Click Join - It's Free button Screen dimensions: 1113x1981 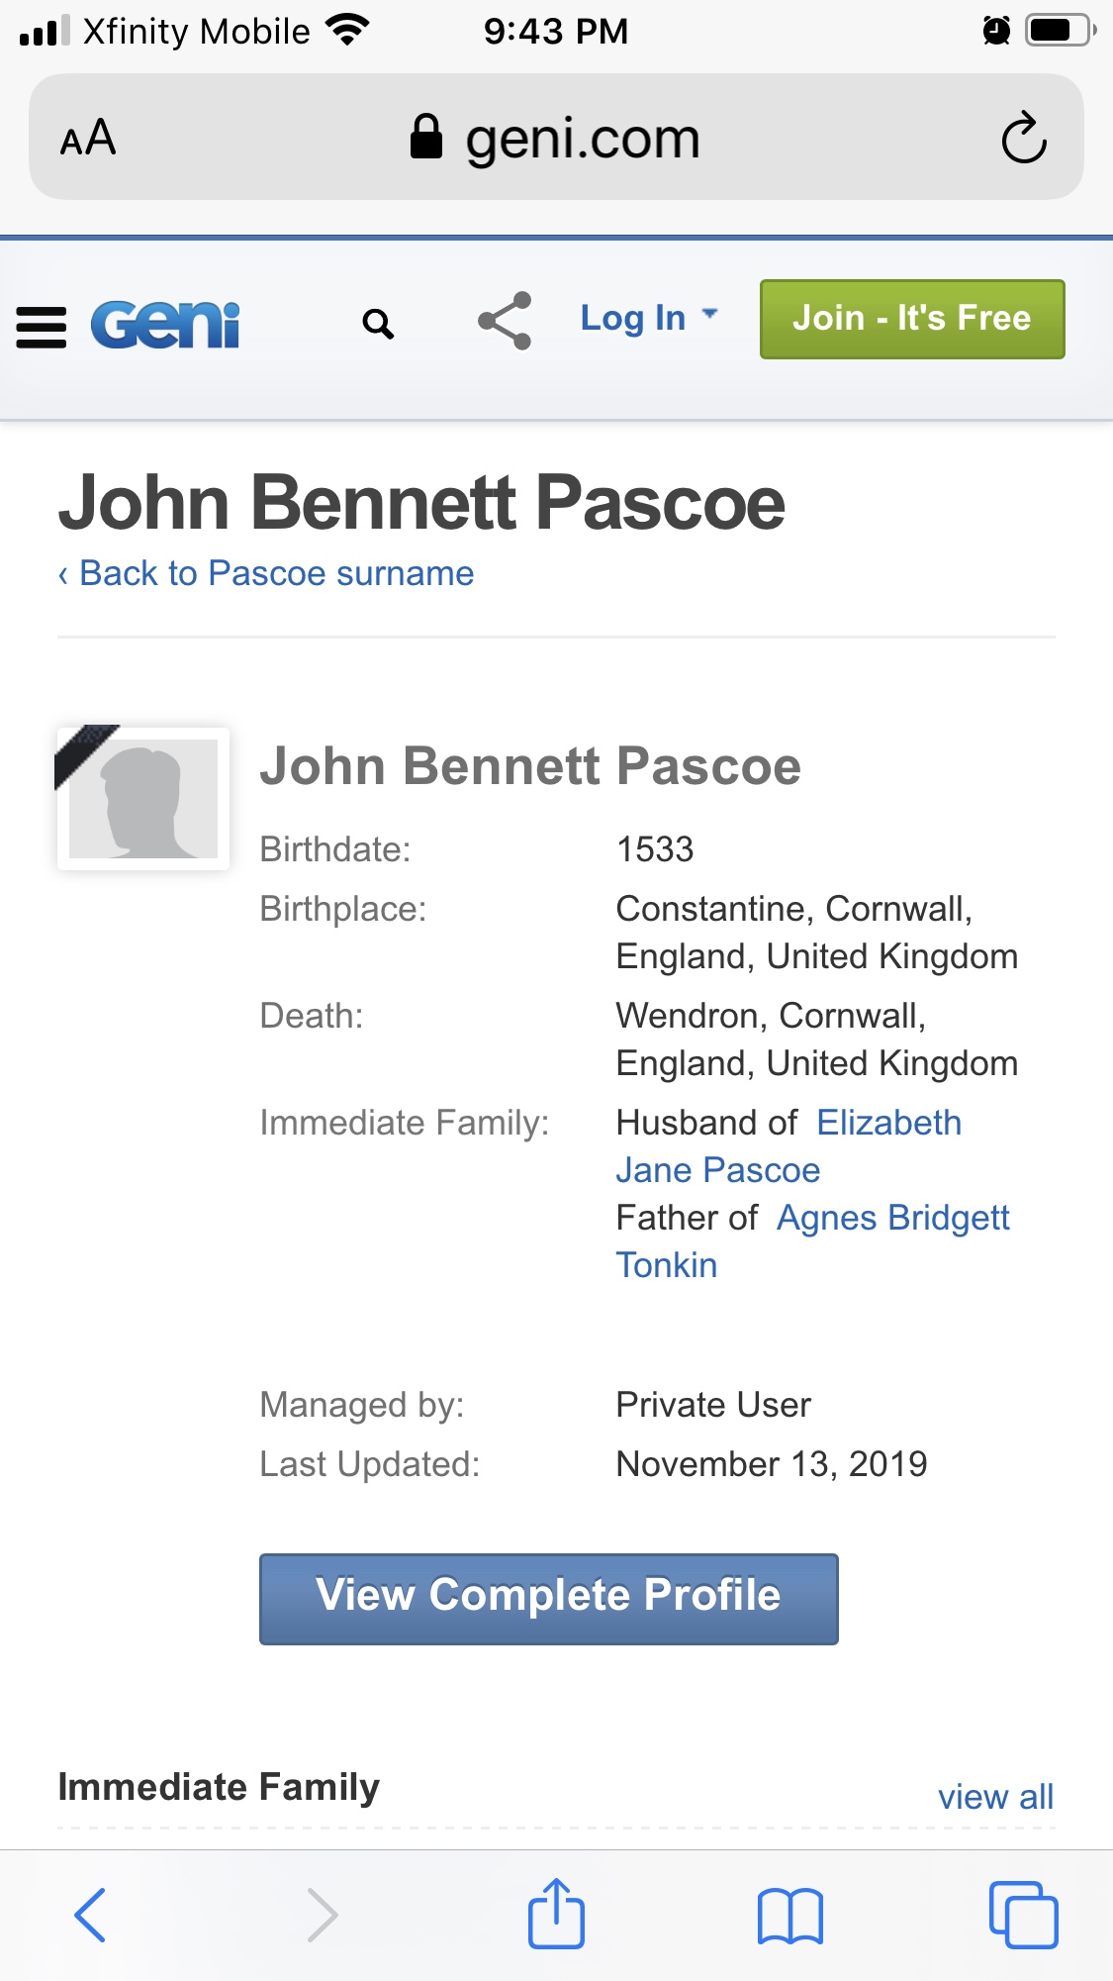tap(911, 319)
